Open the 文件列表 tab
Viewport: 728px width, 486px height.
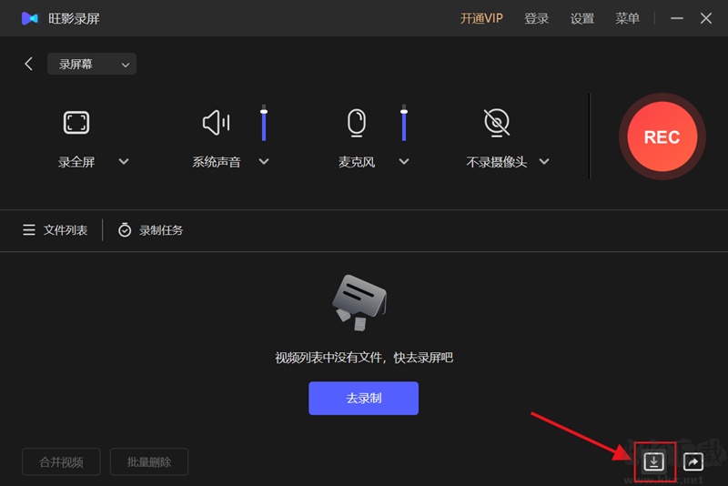point(56,230)
